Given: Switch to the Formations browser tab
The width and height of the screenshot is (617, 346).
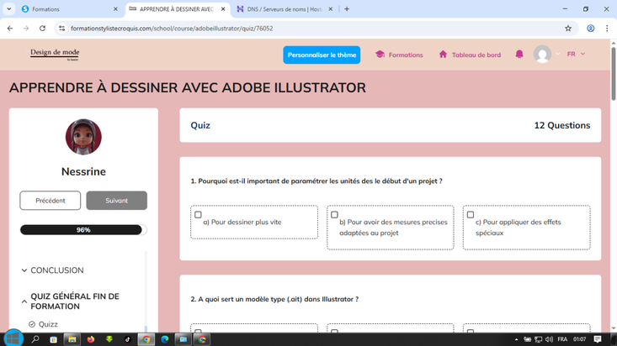Looking at the screenshot, I should click(x=69, y=9).
